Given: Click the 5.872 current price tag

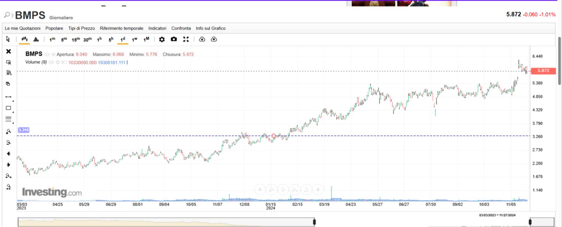Looking at the screenshot, I should click(x=543, y=71).
